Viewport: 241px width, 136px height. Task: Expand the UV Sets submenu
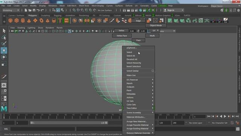click(x=139, y=101)
